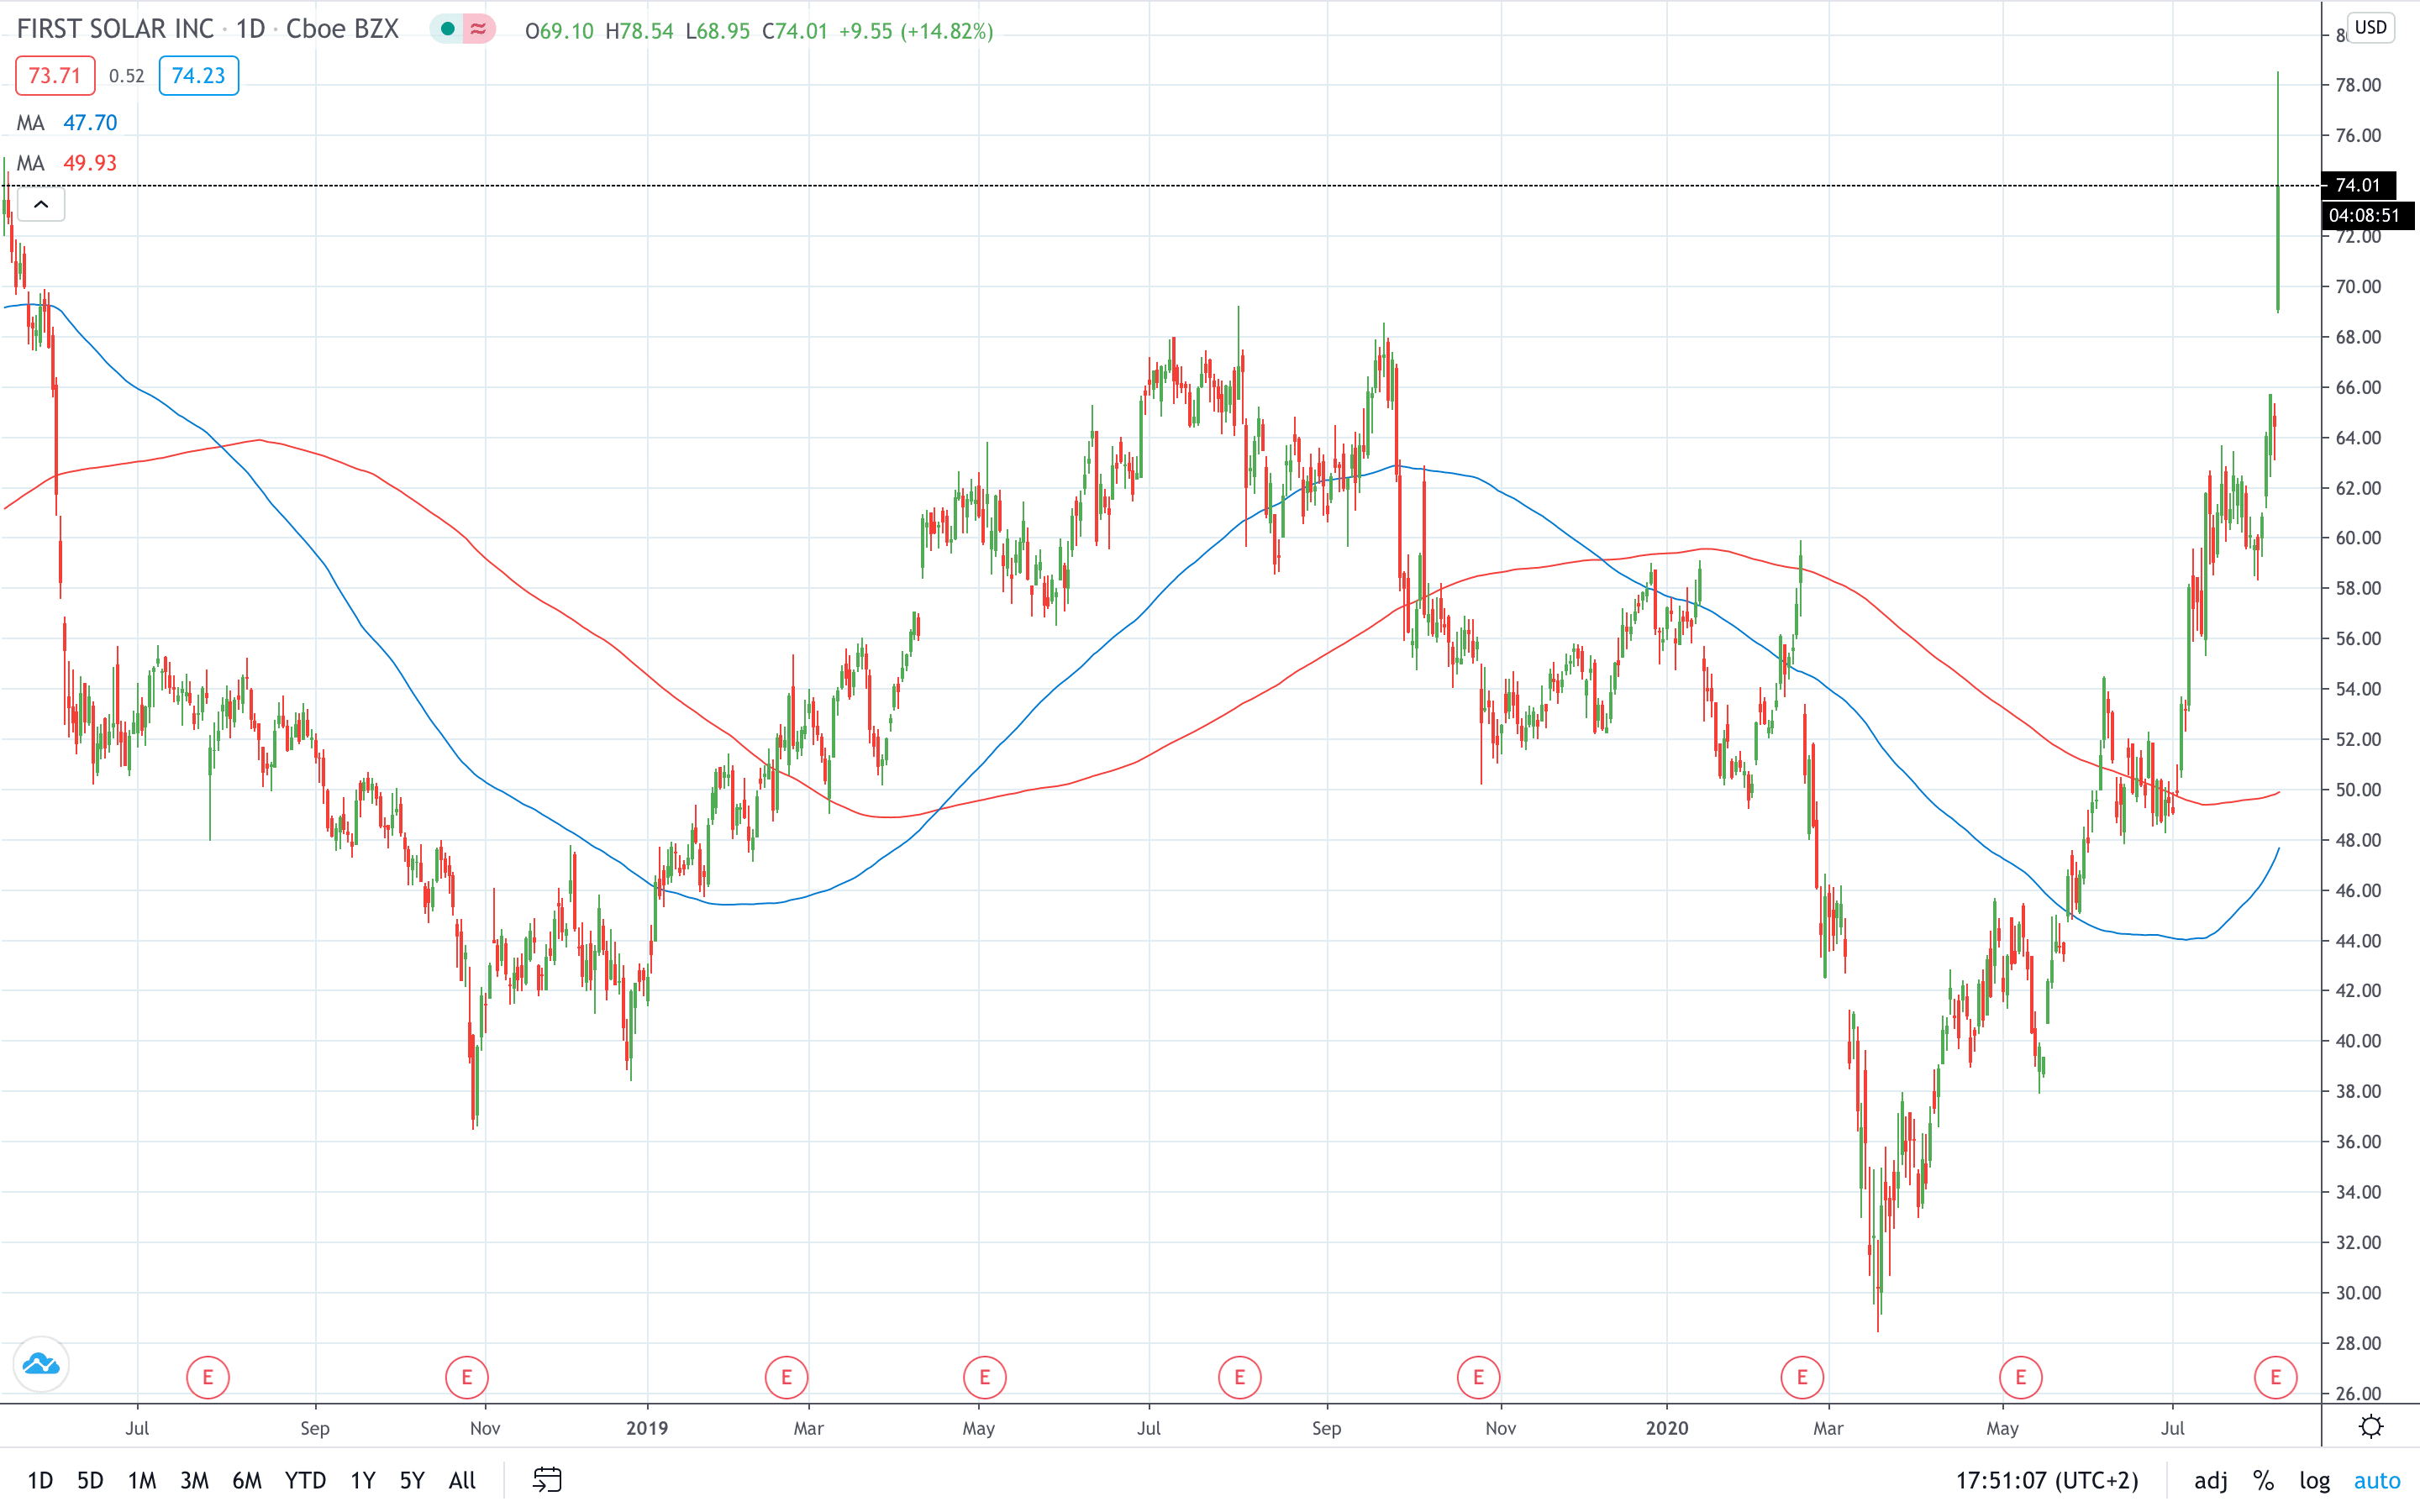Click the 50.00 price axis label

click(x=2358, y=790)
